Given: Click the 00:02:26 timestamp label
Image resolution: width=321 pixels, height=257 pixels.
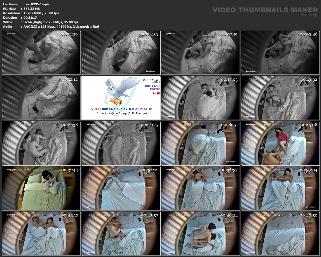Looking at the screenshot, I should pos(69,34).
